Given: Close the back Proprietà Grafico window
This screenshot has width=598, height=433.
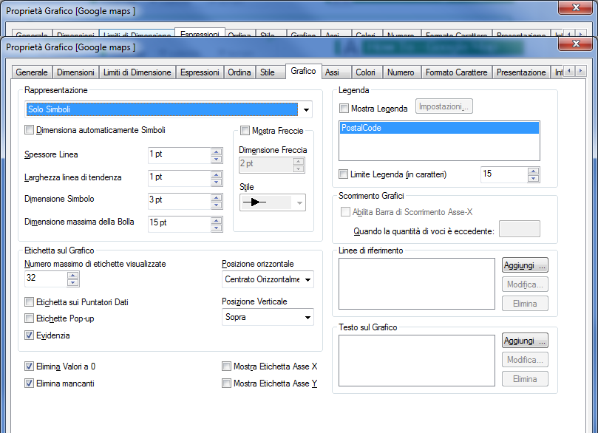Looking at the screenshot, I should [576, 7].
